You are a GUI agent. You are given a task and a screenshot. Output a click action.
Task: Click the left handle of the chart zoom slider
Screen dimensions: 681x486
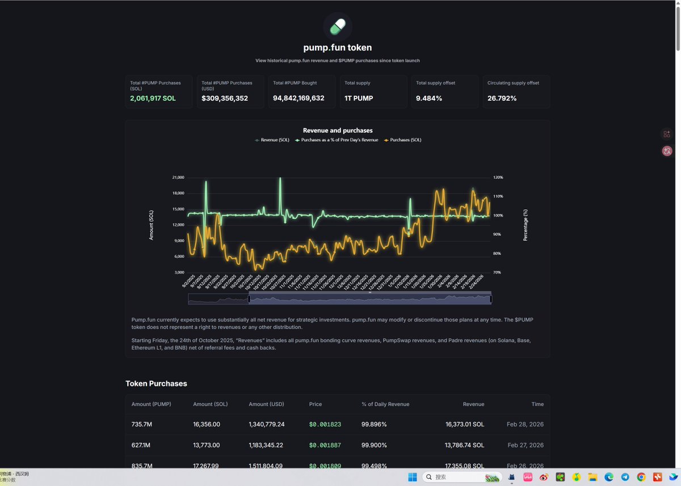249,299
